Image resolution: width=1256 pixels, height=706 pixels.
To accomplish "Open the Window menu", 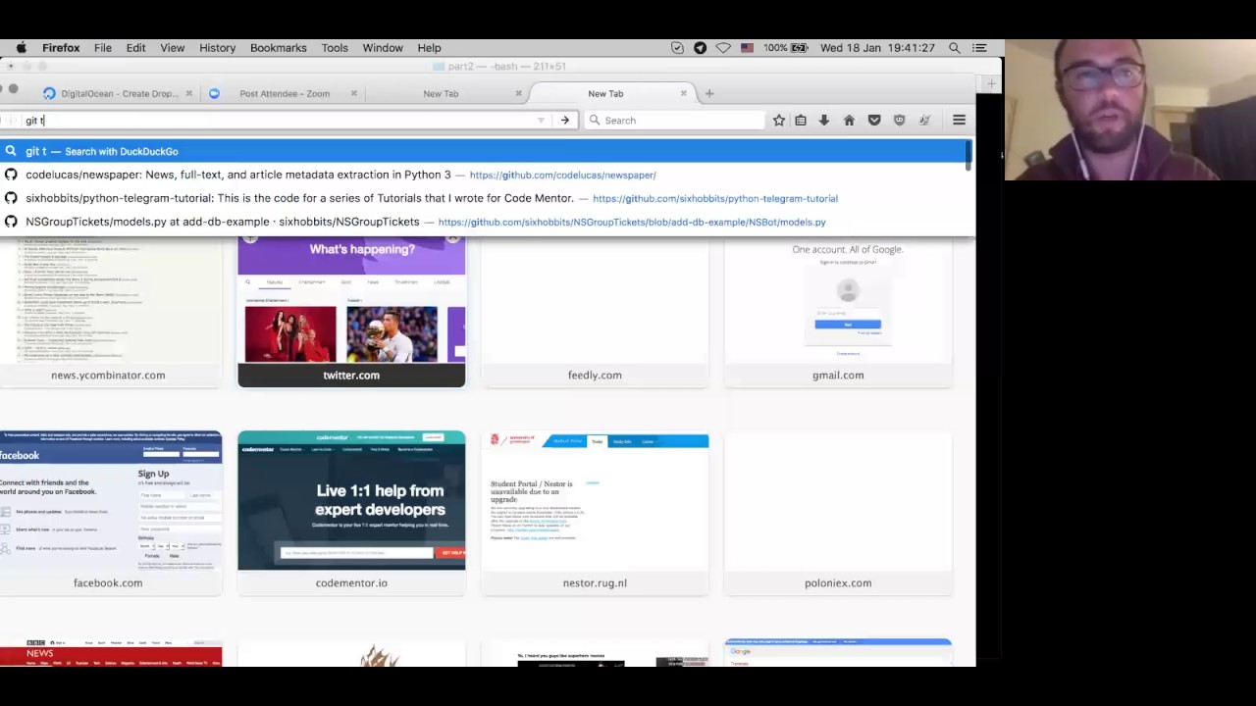I will 383,47.
